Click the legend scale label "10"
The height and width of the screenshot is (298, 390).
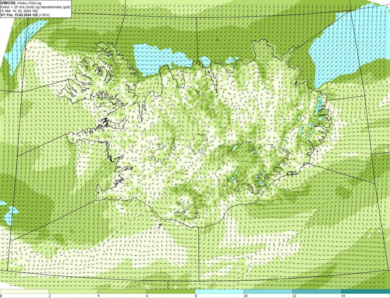pyautogui.click(x=245, y=296)
